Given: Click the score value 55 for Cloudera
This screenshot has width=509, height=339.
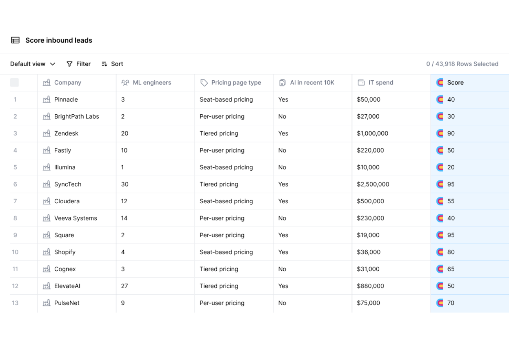Looking at the screenshot, I should coord(451,201).
